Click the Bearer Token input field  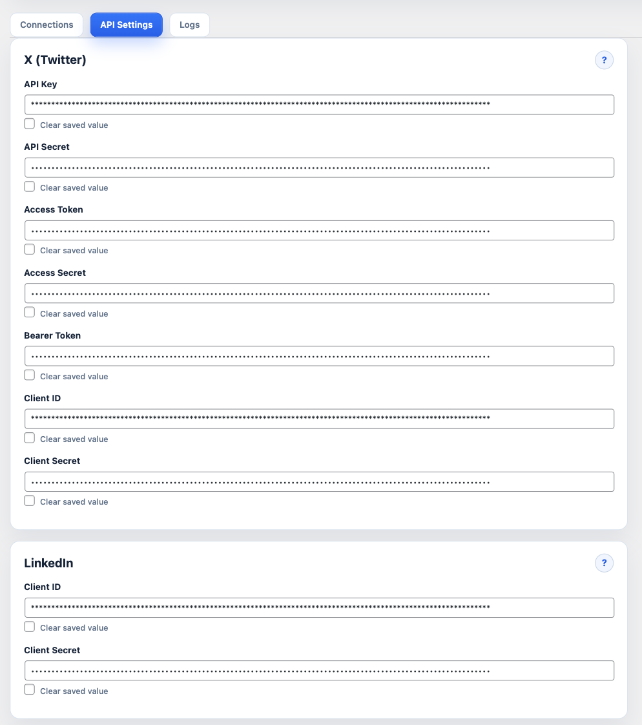(319, 355)
